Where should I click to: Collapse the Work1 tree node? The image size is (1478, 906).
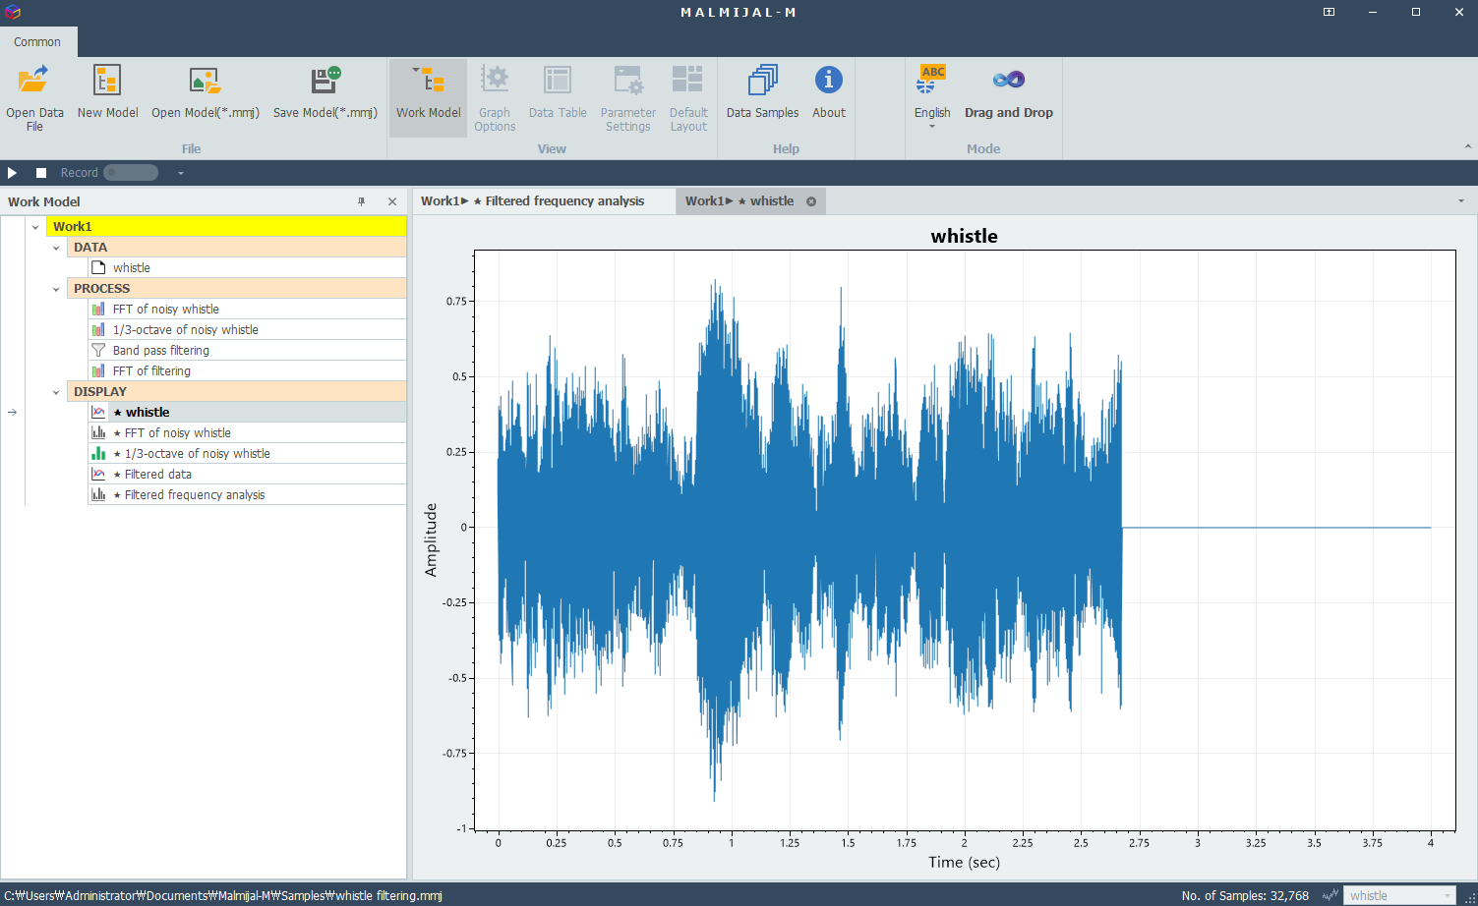click(35, 227)
